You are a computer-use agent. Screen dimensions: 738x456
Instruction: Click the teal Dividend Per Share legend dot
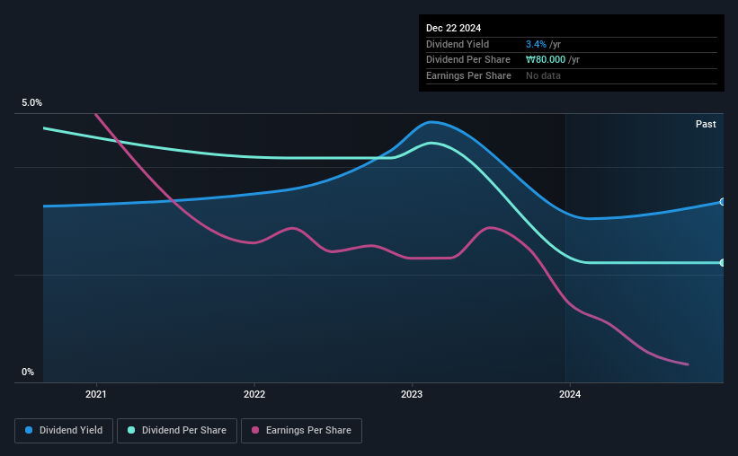[x=131, y=430]
